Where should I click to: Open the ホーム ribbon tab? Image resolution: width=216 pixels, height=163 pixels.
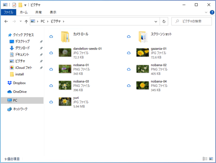pyautogui.click(x=24, y=12)
